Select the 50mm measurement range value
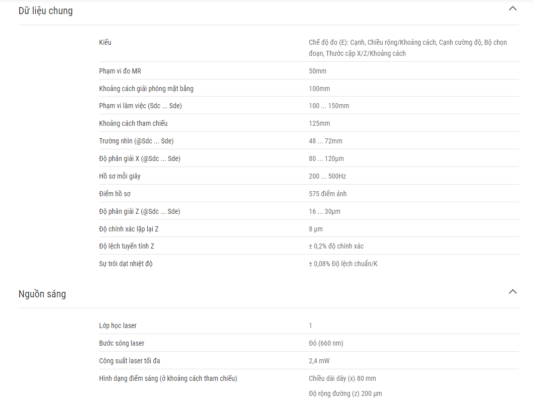The image size is (533, 406). point(318,71)
